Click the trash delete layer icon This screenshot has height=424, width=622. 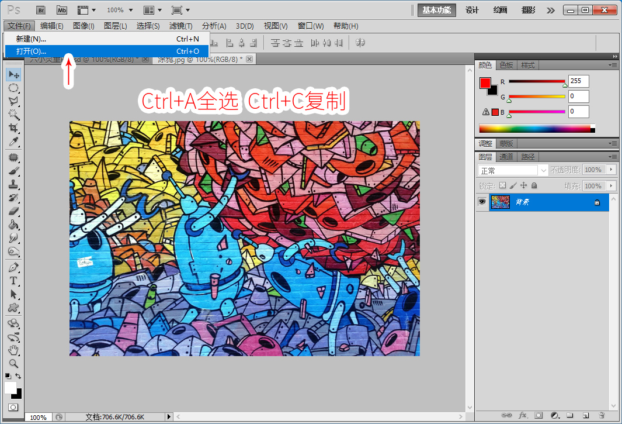tap(602, 415)
